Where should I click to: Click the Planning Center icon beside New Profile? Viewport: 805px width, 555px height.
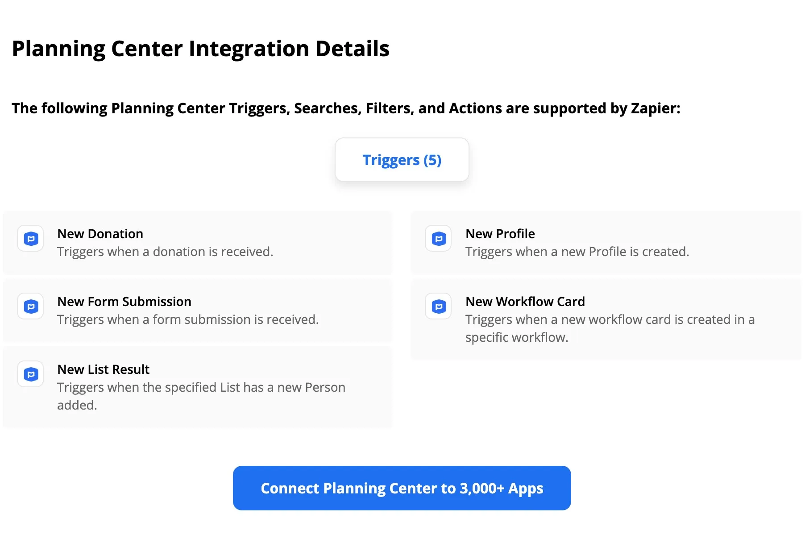[x=438, y=239]
